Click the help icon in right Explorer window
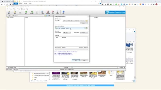The image size is (161, 90). (135, 32)
